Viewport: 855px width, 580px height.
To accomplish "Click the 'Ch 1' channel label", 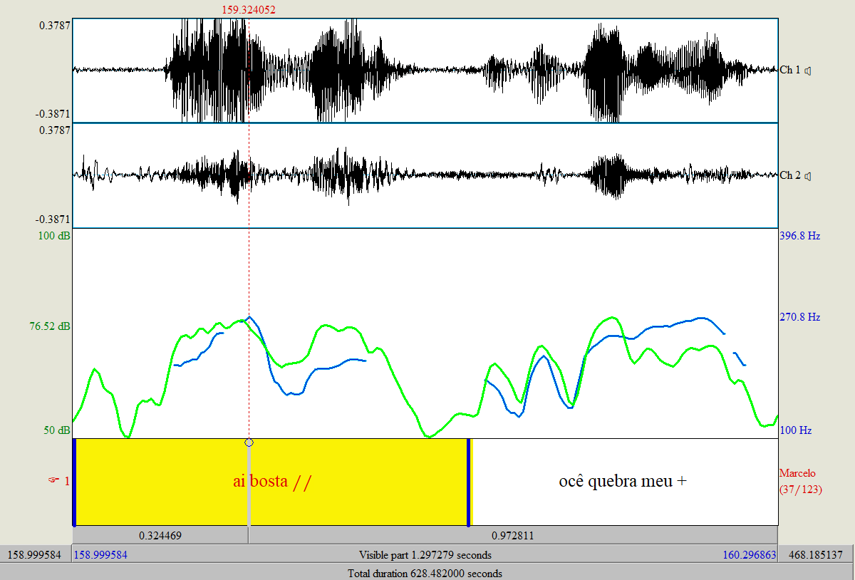I will point(790,70).
